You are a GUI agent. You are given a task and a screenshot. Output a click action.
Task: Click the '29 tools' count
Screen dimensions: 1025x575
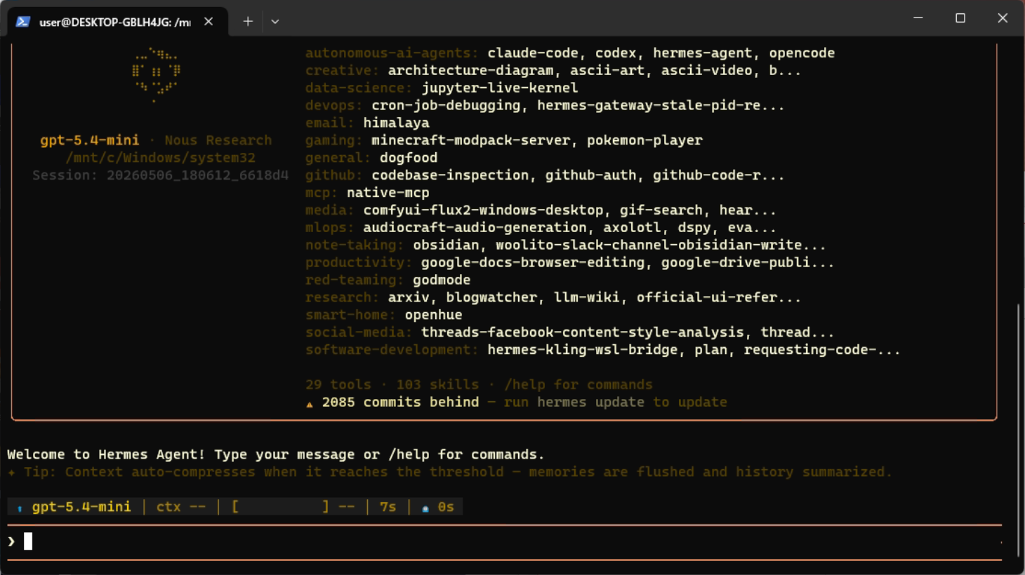[x=338, y=385]
